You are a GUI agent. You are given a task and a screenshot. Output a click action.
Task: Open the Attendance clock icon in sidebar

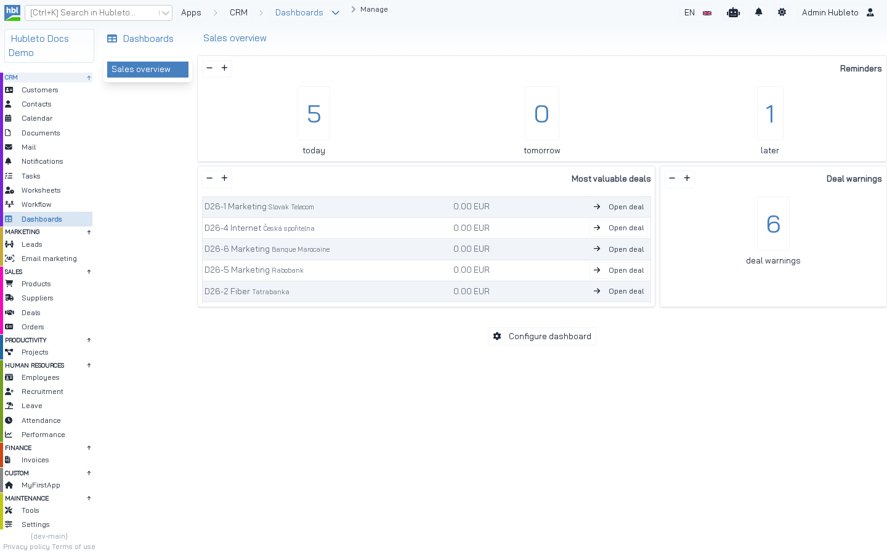point(9,420)
